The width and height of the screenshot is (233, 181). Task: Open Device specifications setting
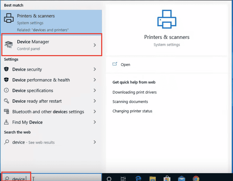click(51, 90)
